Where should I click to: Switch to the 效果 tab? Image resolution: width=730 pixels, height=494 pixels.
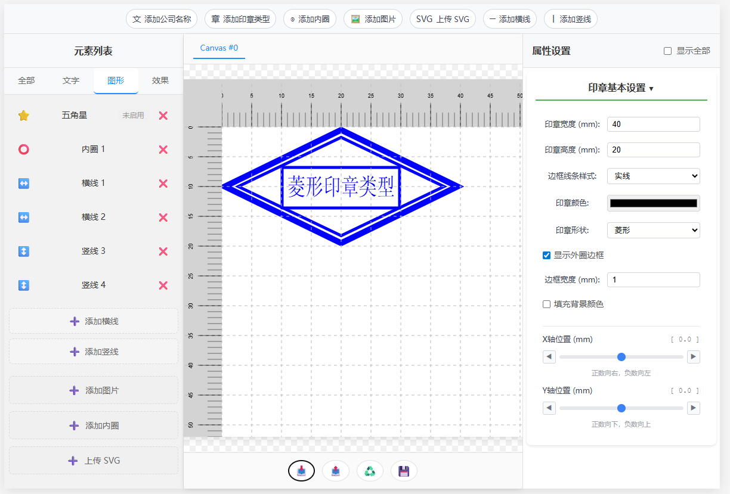click(x=160, y=81)
